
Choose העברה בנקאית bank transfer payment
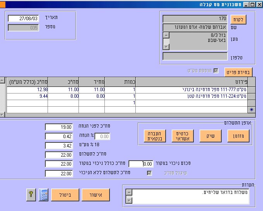155,136
